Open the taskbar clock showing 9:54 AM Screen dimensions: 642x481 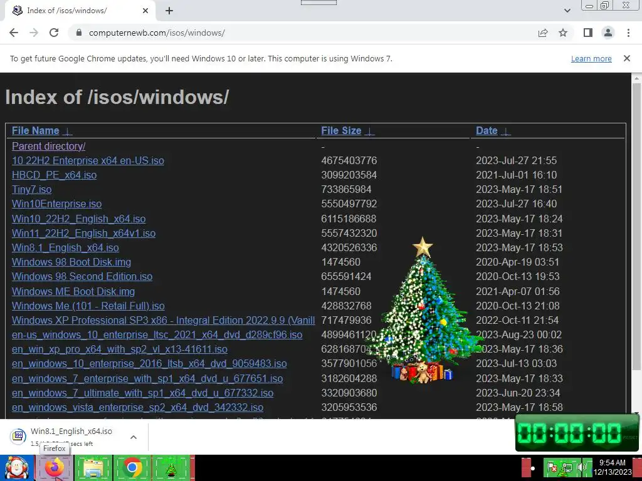pyautogui.click(x=613, y=467)
